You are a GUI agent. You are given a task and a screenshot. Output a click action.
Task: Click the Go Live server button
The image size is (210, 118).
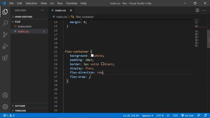point(187,115)
